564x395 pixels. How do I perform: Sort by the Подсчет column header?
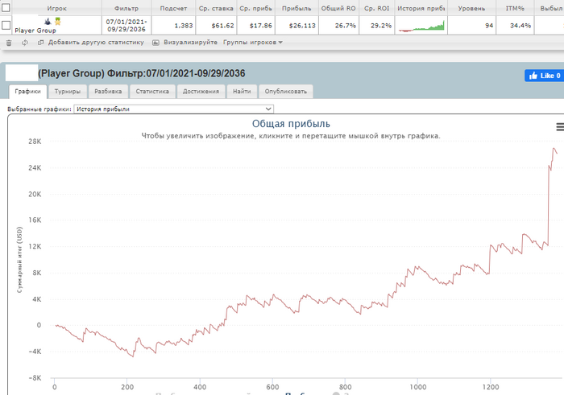click(173, 8)
